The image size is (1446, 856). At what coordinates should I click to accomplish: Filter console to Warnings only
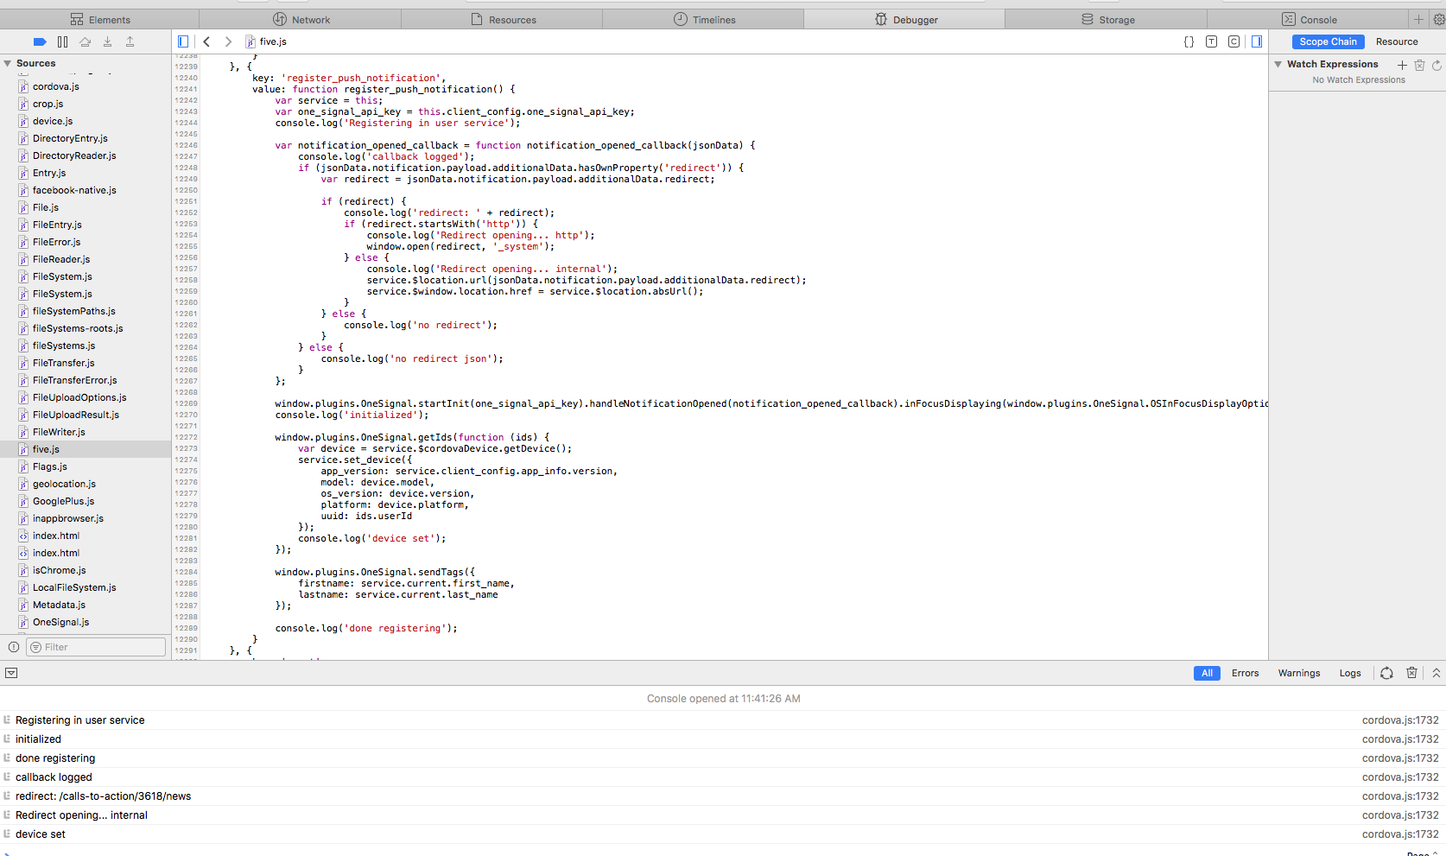coord(1299,673)
